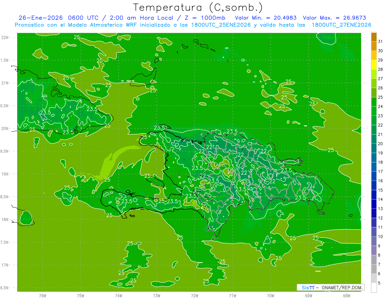Select the "17N" latitude axis label
Image resolution: width=389 pixels, height=300 pixels.
click(x=5, y=265)
